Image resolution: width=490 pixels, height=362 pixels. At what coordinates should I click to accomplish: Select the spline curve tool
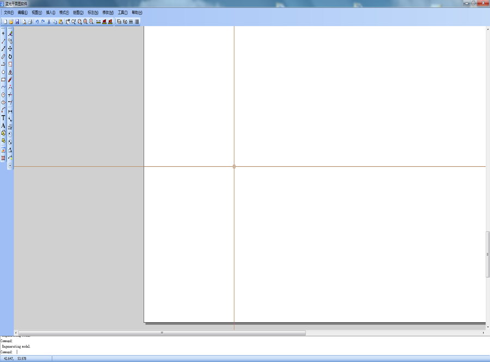(3, 87)
